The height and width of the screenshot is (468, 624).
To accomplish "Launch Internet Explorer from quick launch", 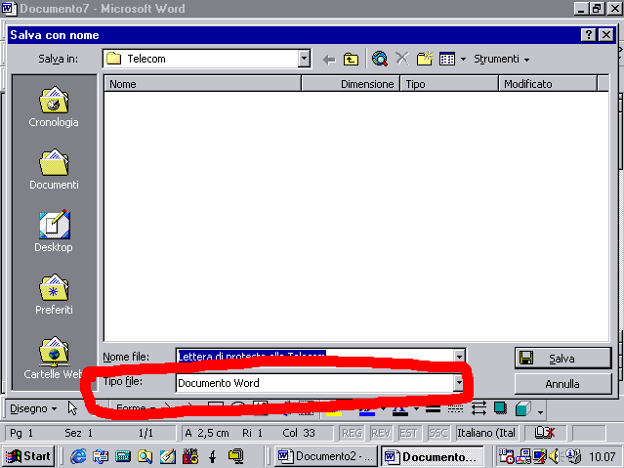I will point(78,456).
